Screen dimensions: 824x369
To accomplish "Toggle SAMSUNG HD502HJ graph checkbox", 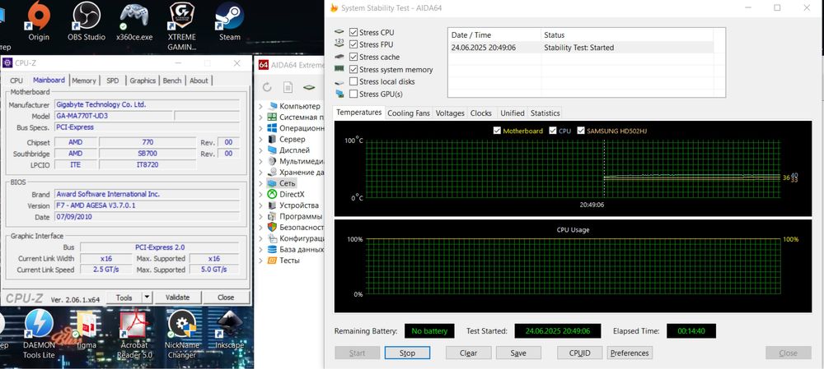I will pyautogui.click(x=581, y=131).
